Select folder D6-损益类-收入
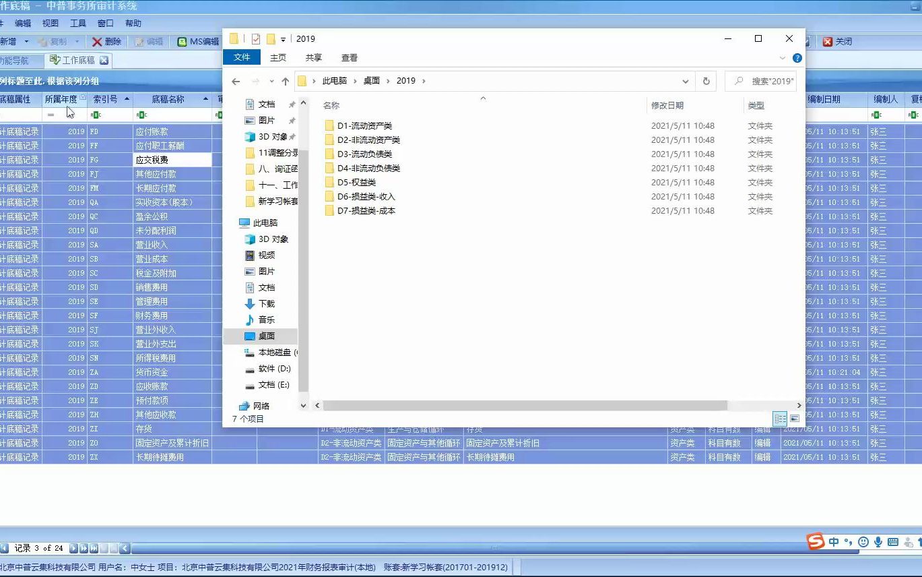This screenshot has height=577, width=922. pos(366,197)
